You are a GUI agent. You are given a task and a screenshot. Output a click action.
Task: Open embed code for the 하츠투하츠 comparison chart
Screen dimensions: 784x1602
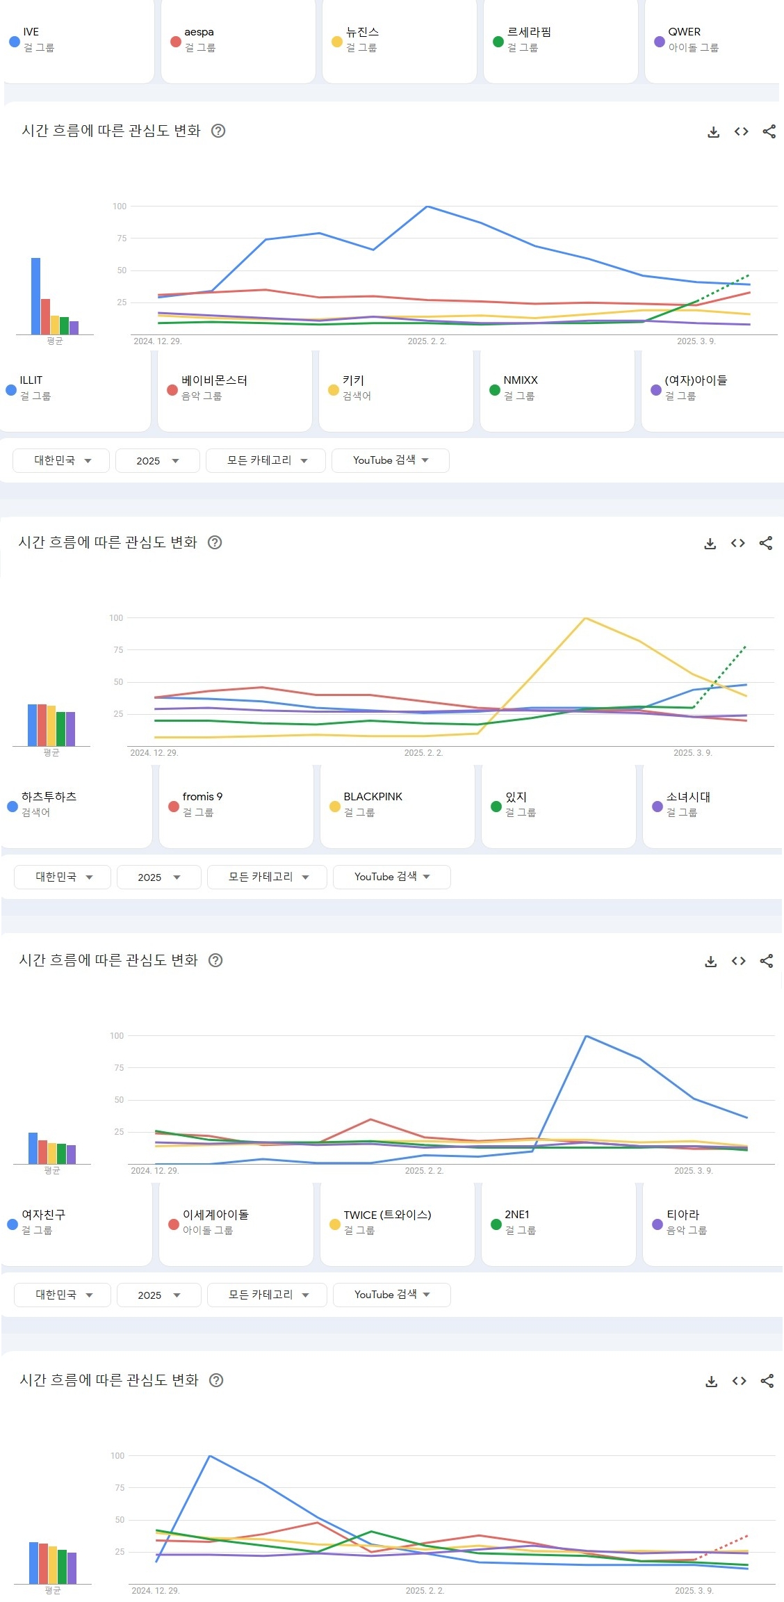(738, 961)
